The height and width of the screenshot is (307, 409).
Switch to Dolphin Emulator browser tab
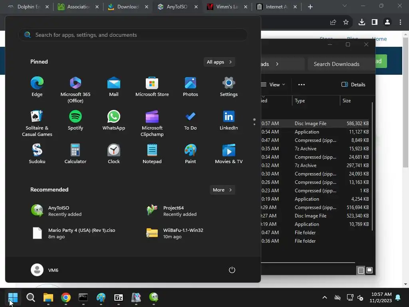coord(28,7)
